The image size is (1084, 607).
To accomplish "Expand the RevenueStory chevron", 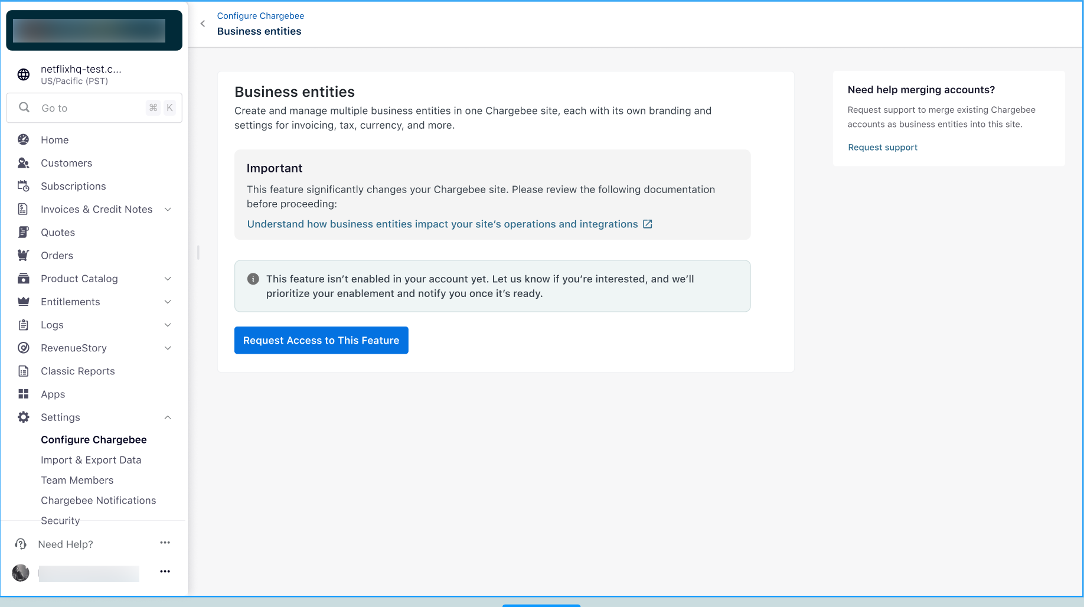I will [168, 348].
